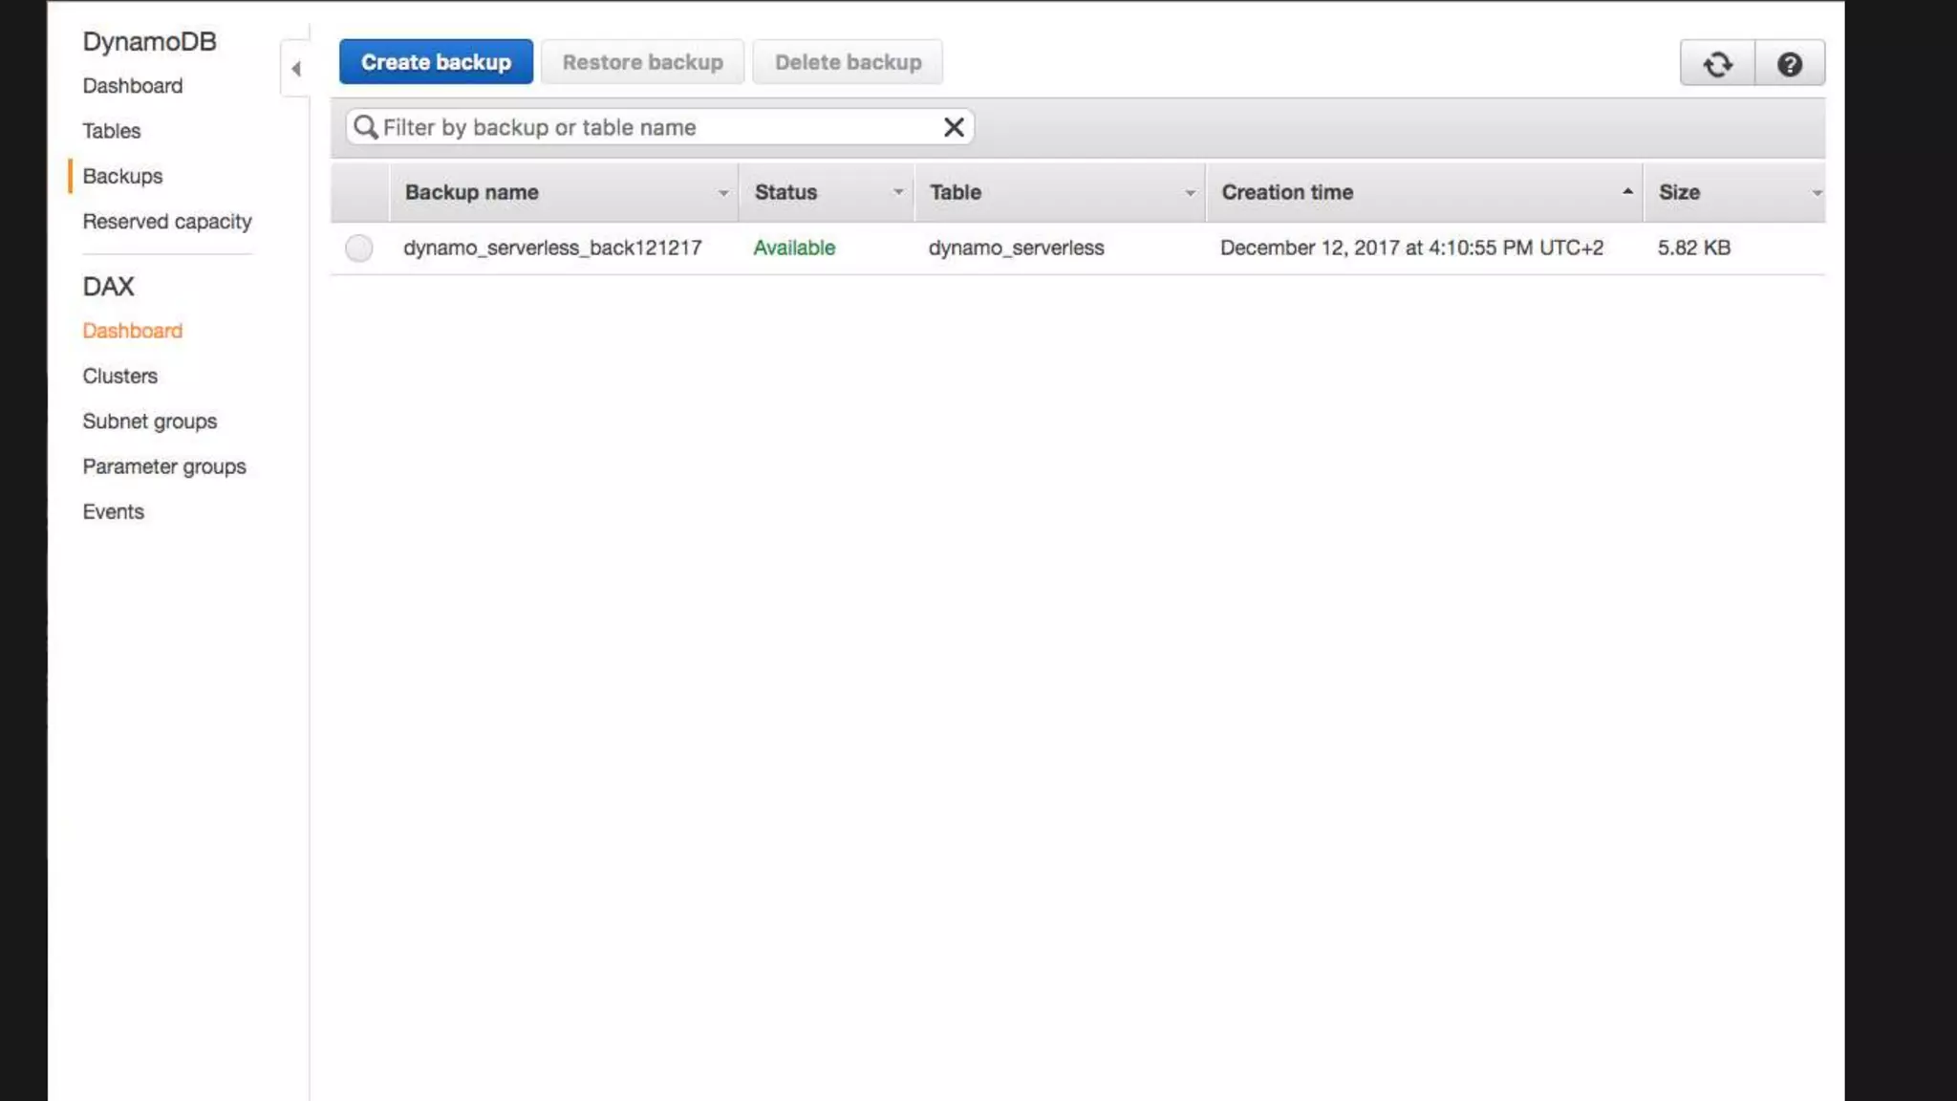Viewport: 1957px width, 1101px height.
Task: Collapse the navigation sidebar arrow
Action: 296,69
